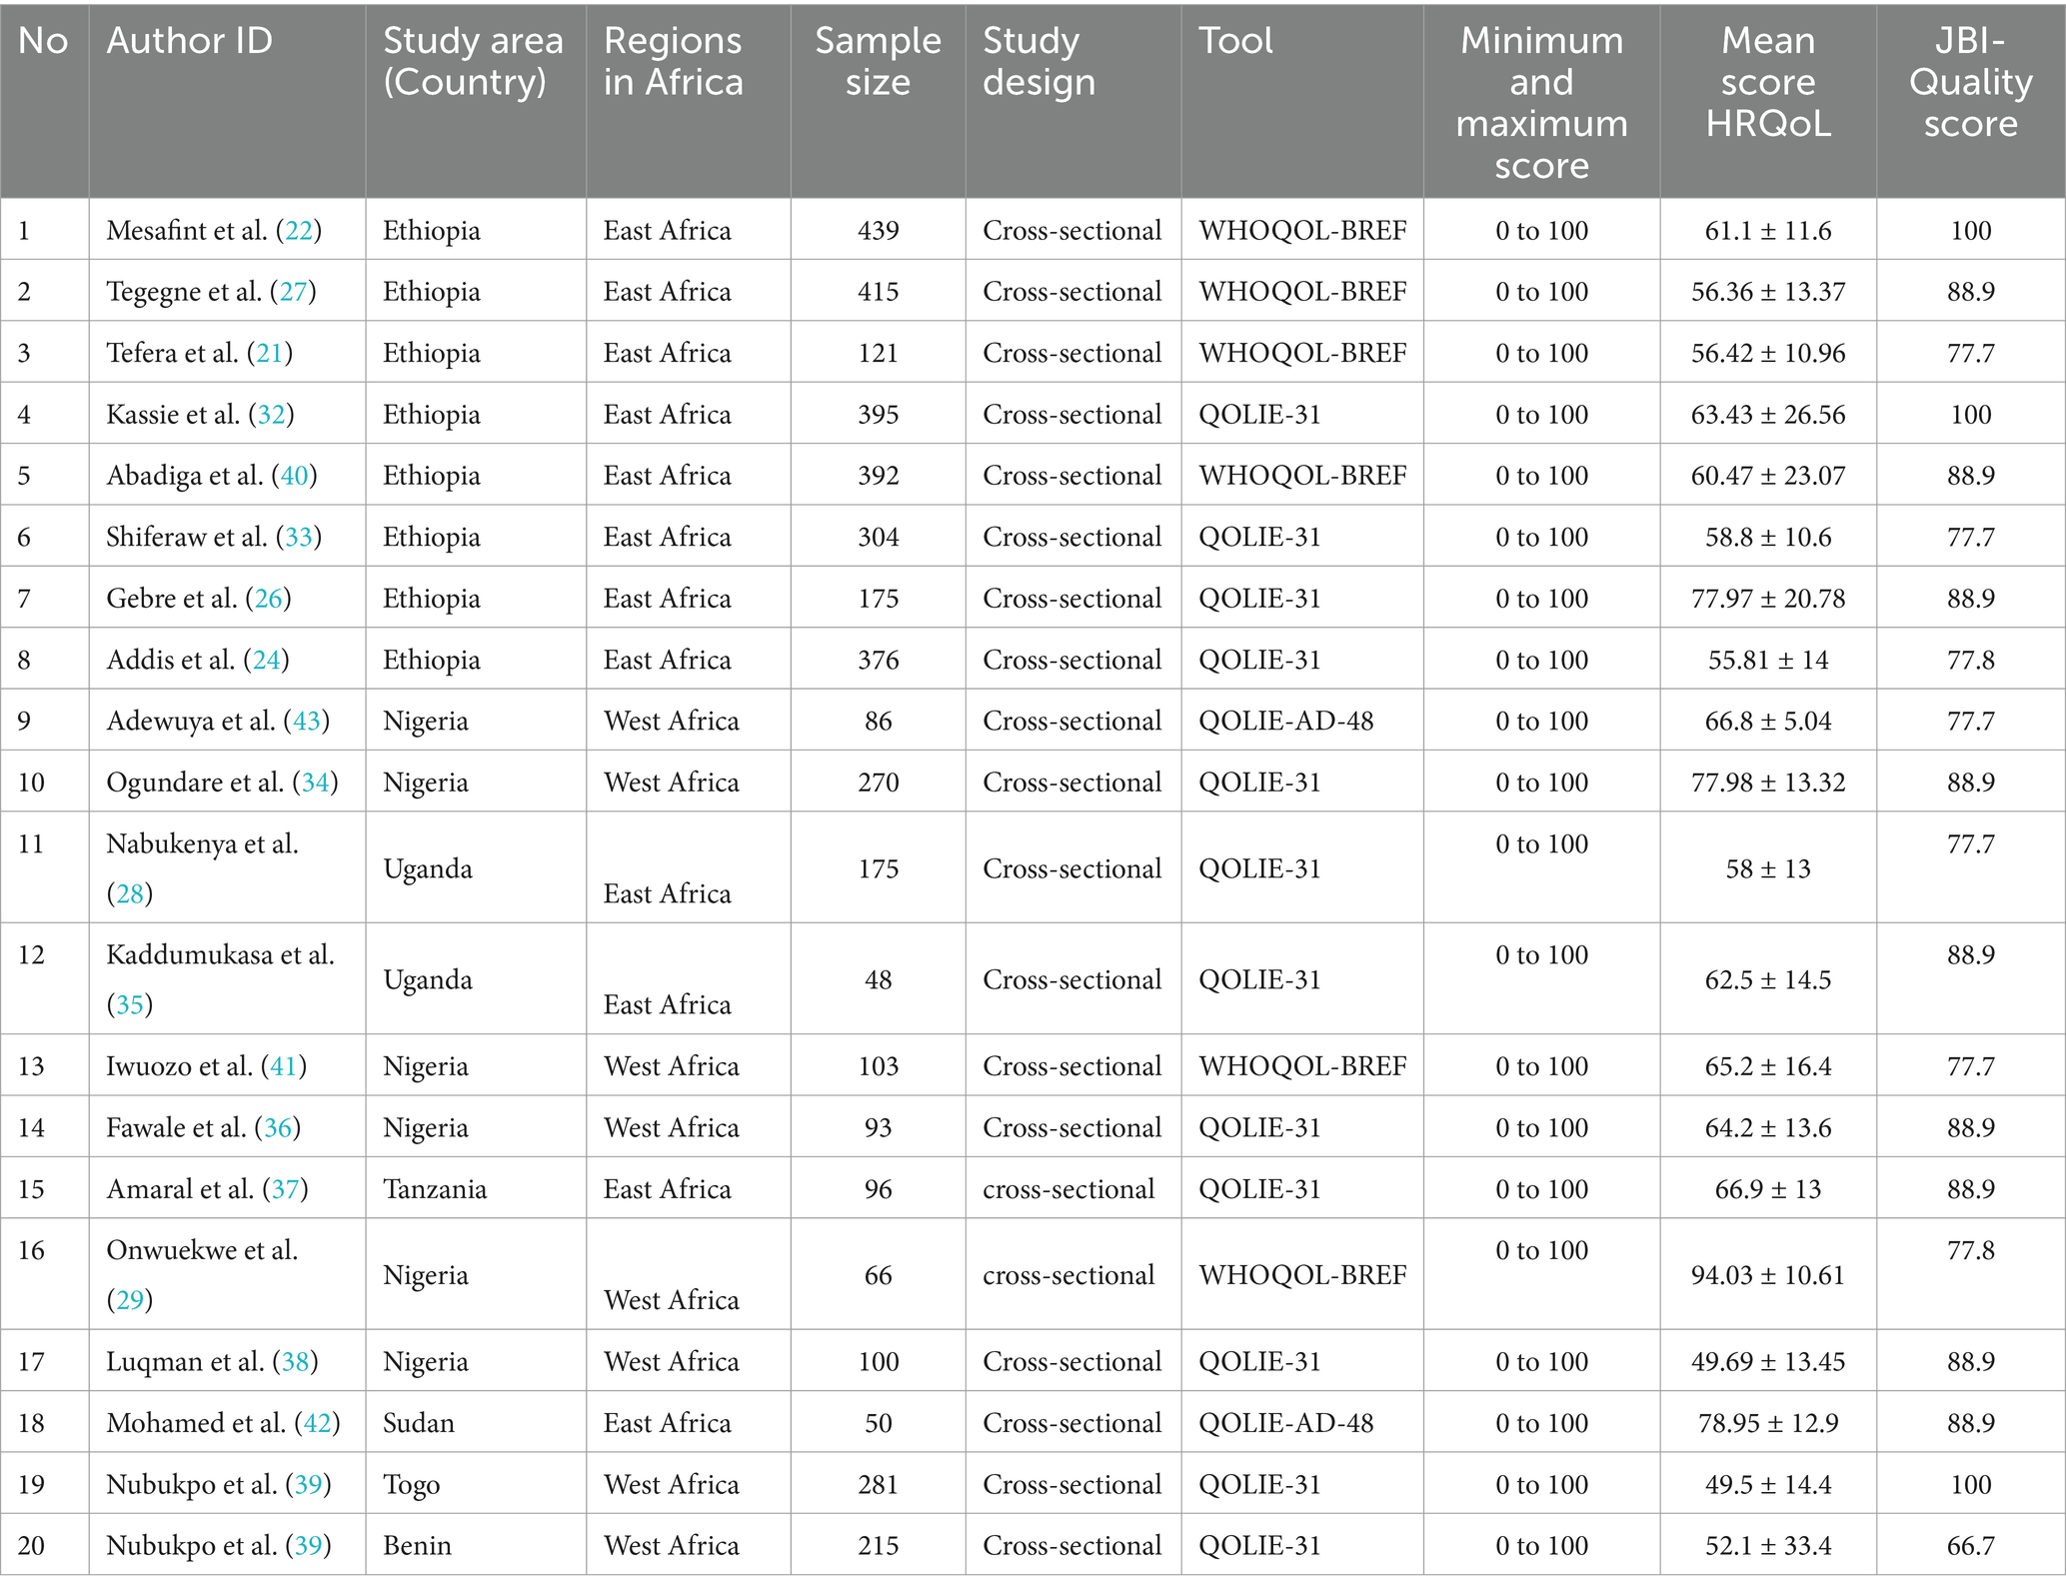Select mean score '66.9 ± 13'
The image size is (2066, 1593).
pos(1768,1189)
